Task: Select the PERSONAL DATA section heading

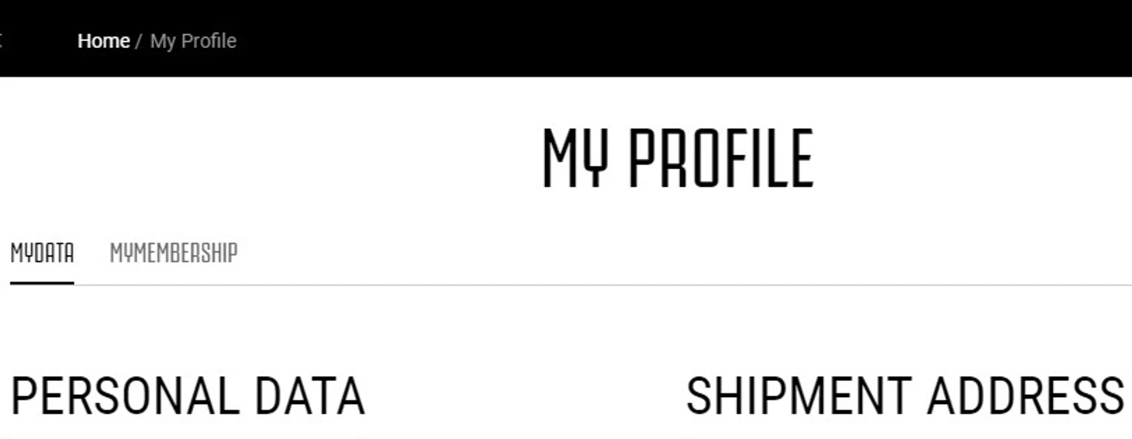Action: pos(188,396)
